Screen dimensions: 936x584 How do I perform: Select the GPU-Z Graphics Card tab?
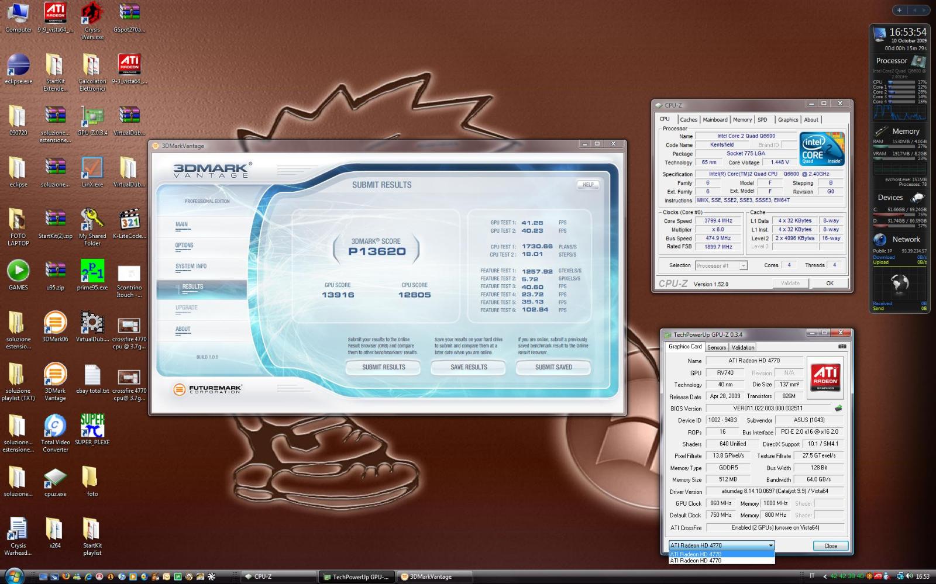pos(685,347)
